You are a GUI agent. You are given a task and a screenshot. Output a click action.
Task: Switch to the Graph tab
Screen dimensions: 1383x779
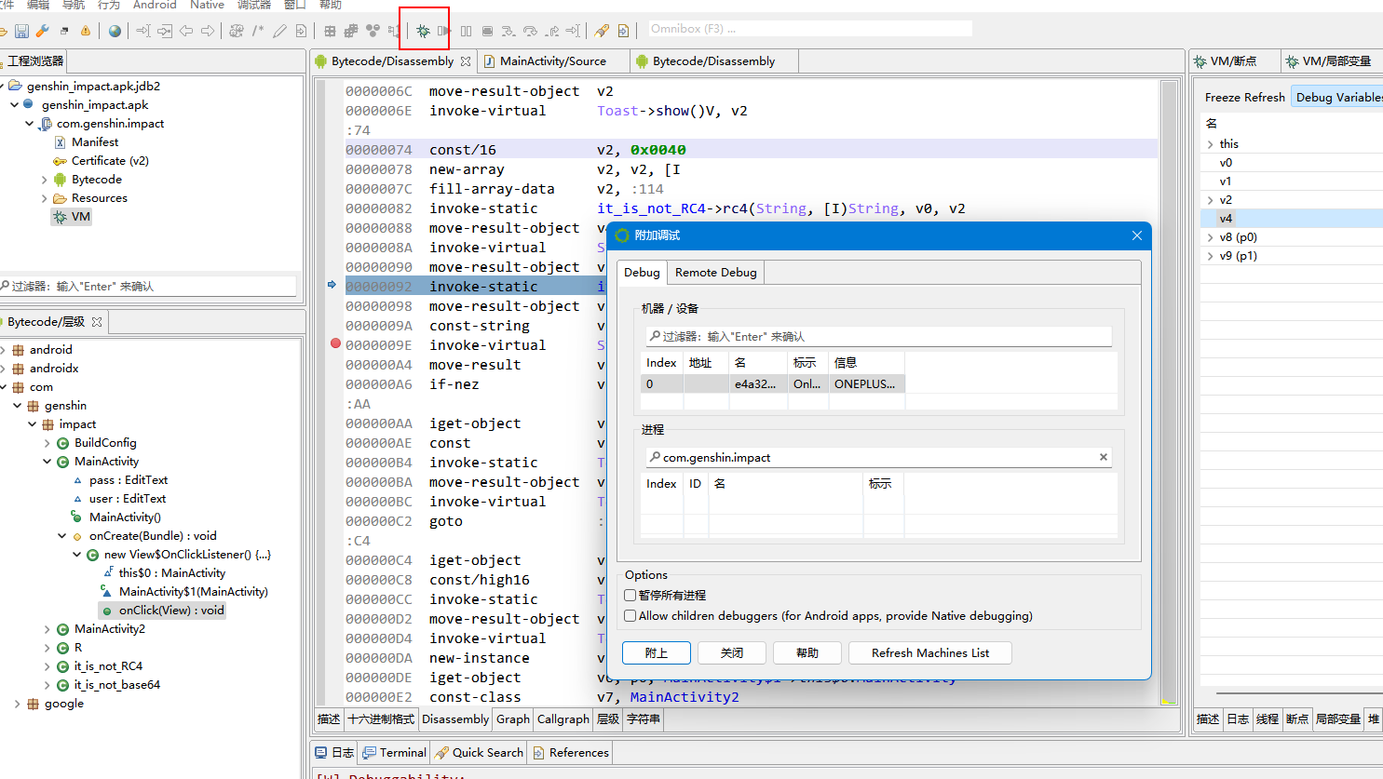[513, 719]
